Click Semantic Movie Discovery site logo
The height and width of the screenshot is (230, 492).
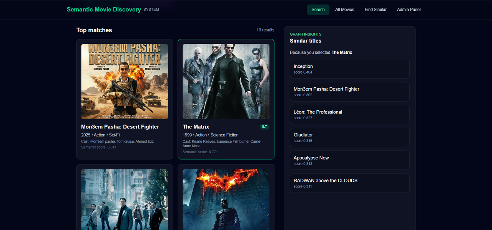coord(104,10)
